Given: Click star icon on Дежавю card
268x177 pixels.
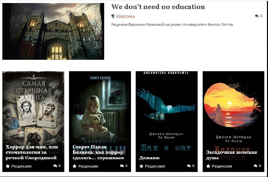Looking at the screenshot, I should point(141,166).
